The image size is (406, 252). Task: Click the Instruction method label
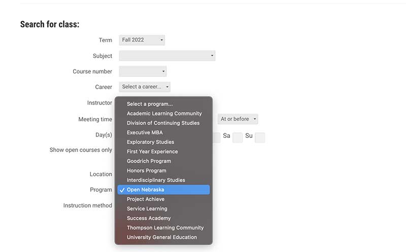pos(88,205)
